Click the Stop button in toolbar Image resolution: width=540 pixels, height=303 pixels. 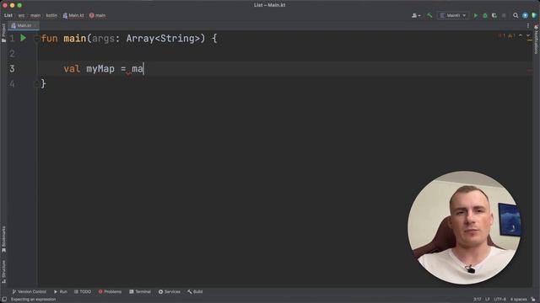click(x=504, y=15)
